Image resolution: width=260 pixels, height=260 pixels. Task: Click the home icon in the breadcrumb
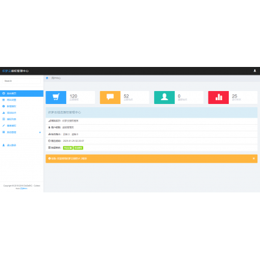point(47,78)
